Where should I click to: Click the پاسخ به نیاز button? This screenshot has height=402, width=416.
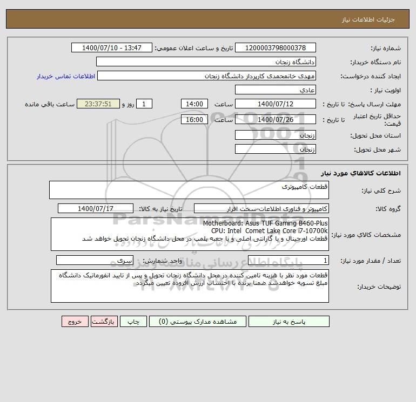(289, 321)
